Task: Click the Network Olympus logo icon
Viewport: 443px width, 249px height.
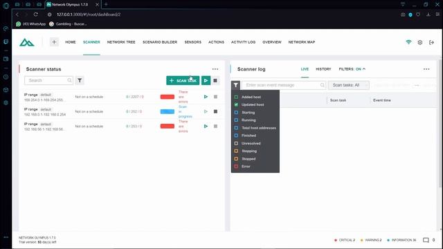Action: coord(26,42)
